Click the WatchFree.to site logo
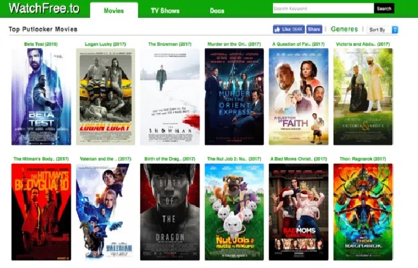 [x=44, y=8]
